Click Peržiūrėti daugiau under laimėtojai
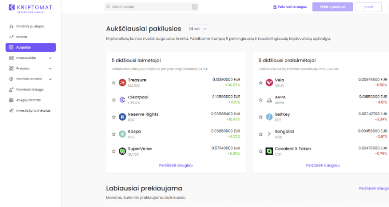Image resolution: width=389 pixels, height=207 pixels. coord(176,165)
